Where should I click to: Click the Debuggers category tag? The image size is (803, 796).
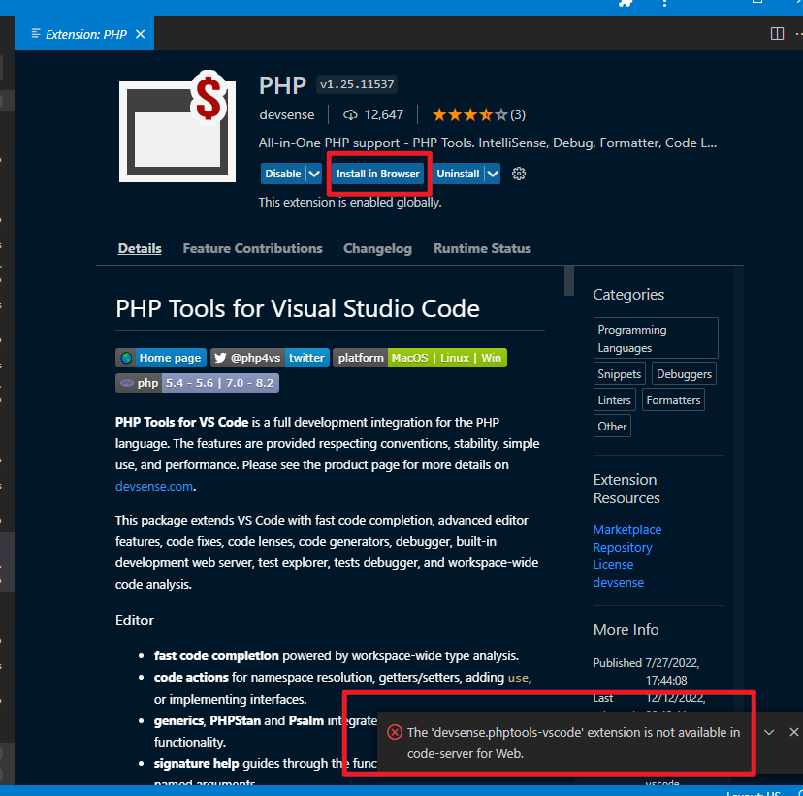pyautogui.click(x=684, y=374)
